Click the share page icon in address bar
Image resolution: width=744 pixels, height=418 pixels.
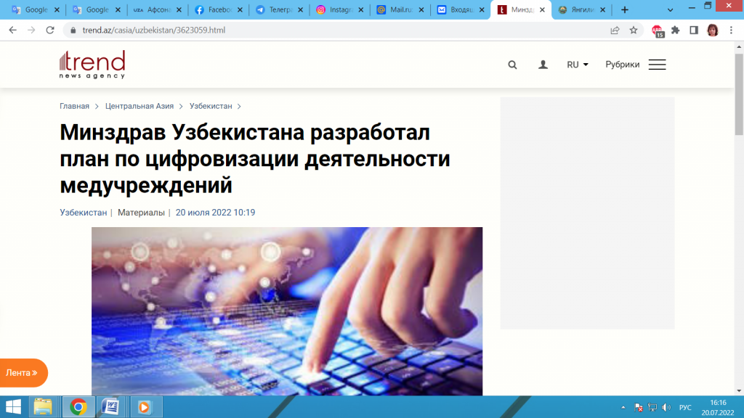tap(615, 30)
